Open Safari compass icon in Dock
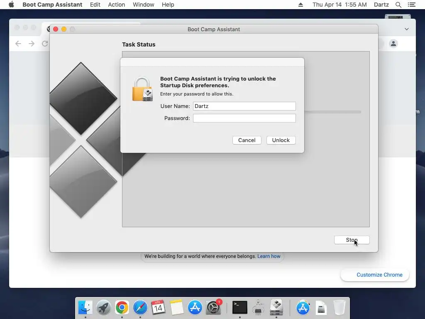This screenshot has width=425, height=319. (140, 308)
